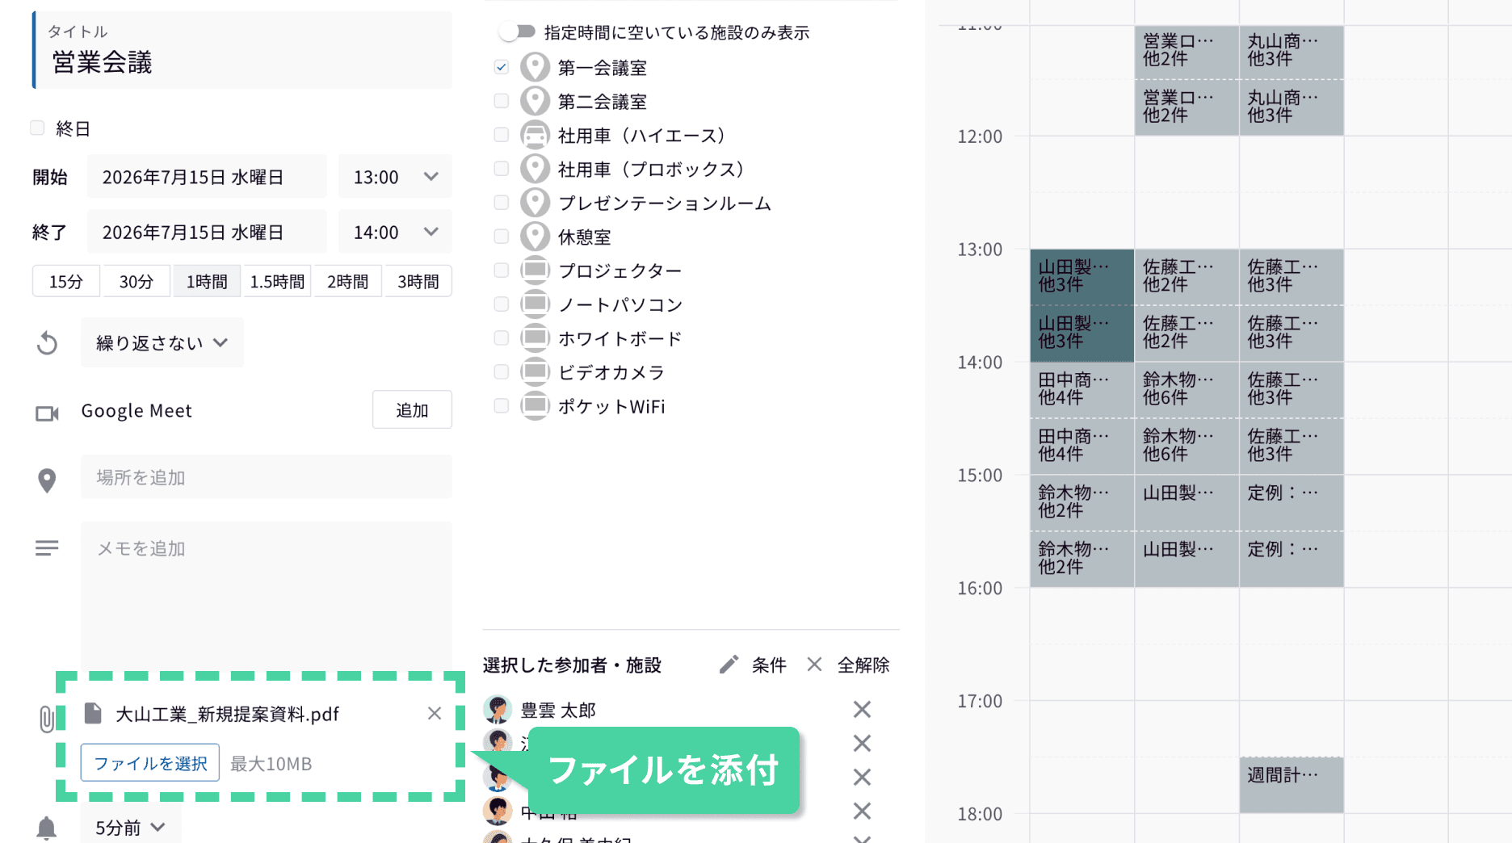
Task: Click the X icon beside 全解除
Action: (814, 665)
